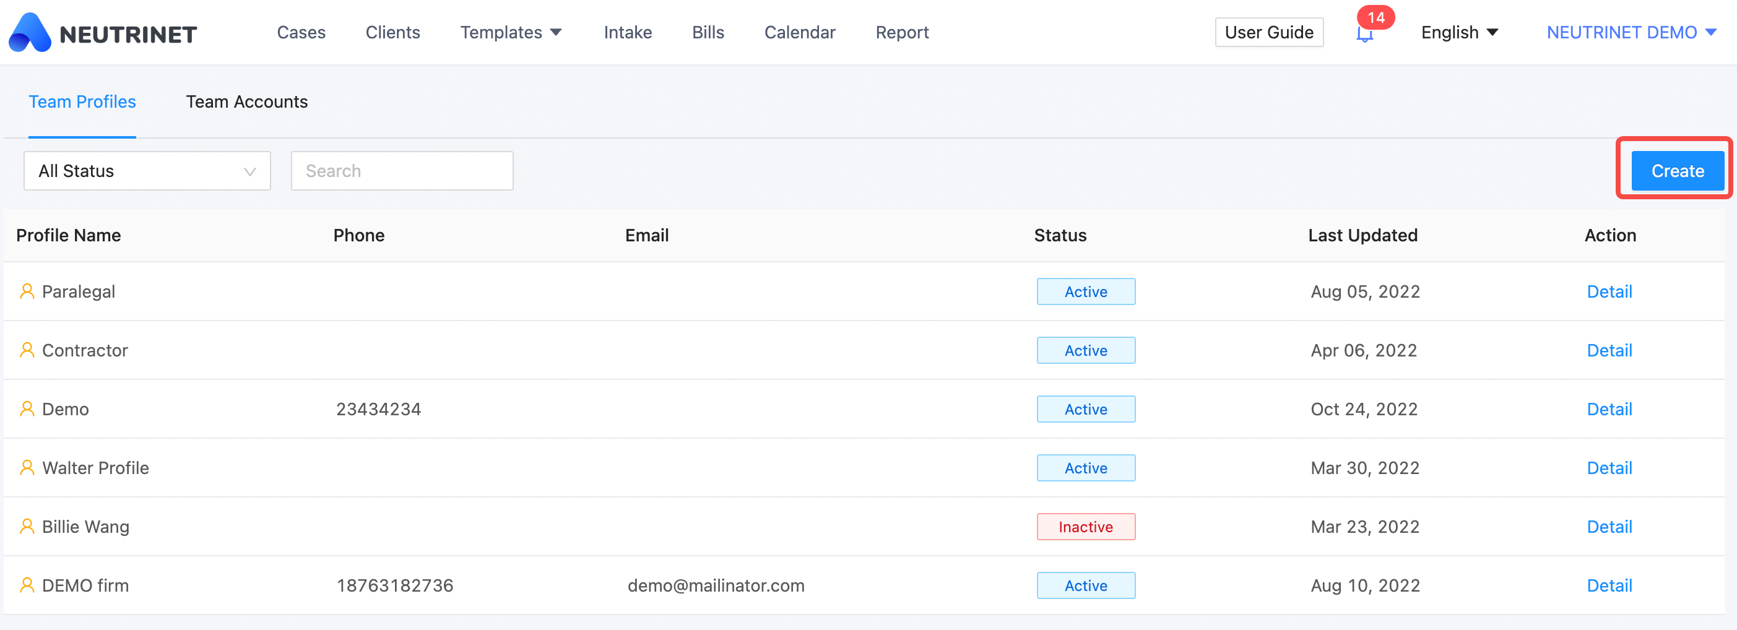Open Detail for Paralegal profile
This screenshot has height=630, width=1737.
(1609, 291)
